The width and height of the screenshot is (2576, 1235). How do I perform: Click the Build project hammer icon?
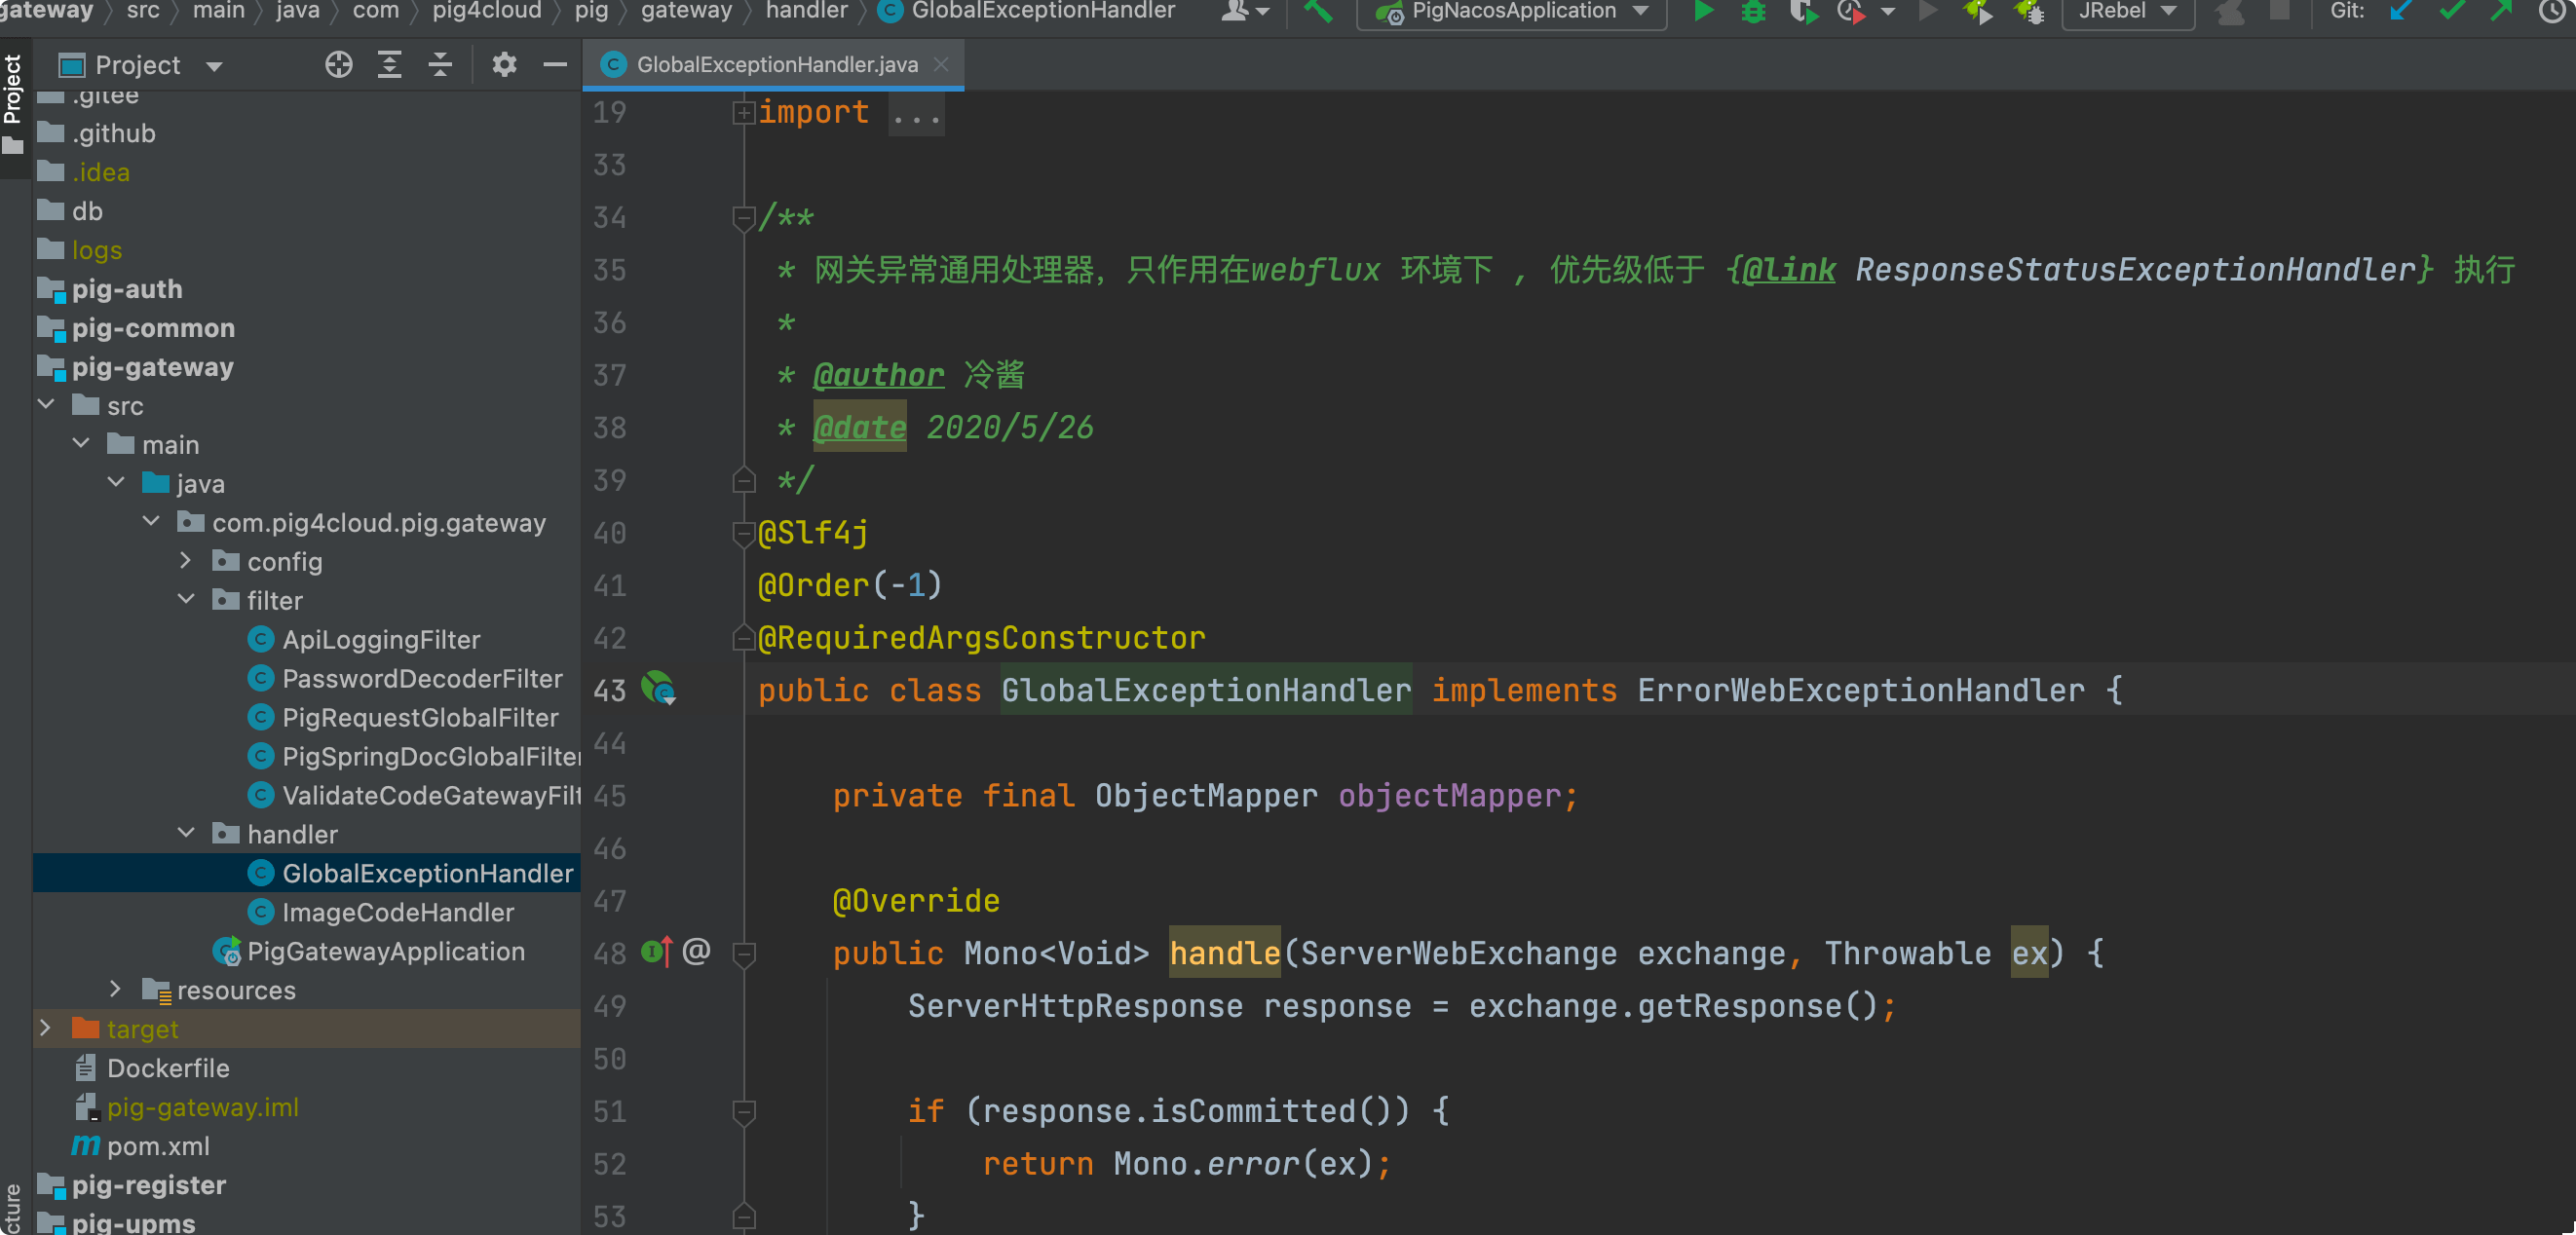[x=1317, y=11]
